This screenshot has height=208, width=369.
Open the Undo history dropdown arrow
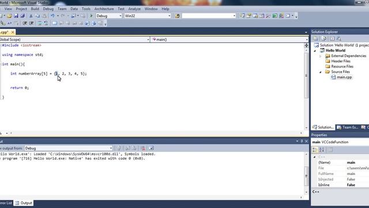[x=58, y=16]
